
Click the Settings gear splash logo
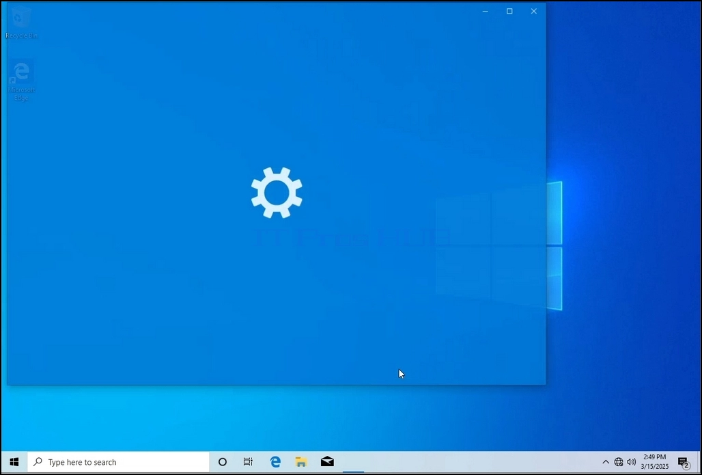coord(277,193)
